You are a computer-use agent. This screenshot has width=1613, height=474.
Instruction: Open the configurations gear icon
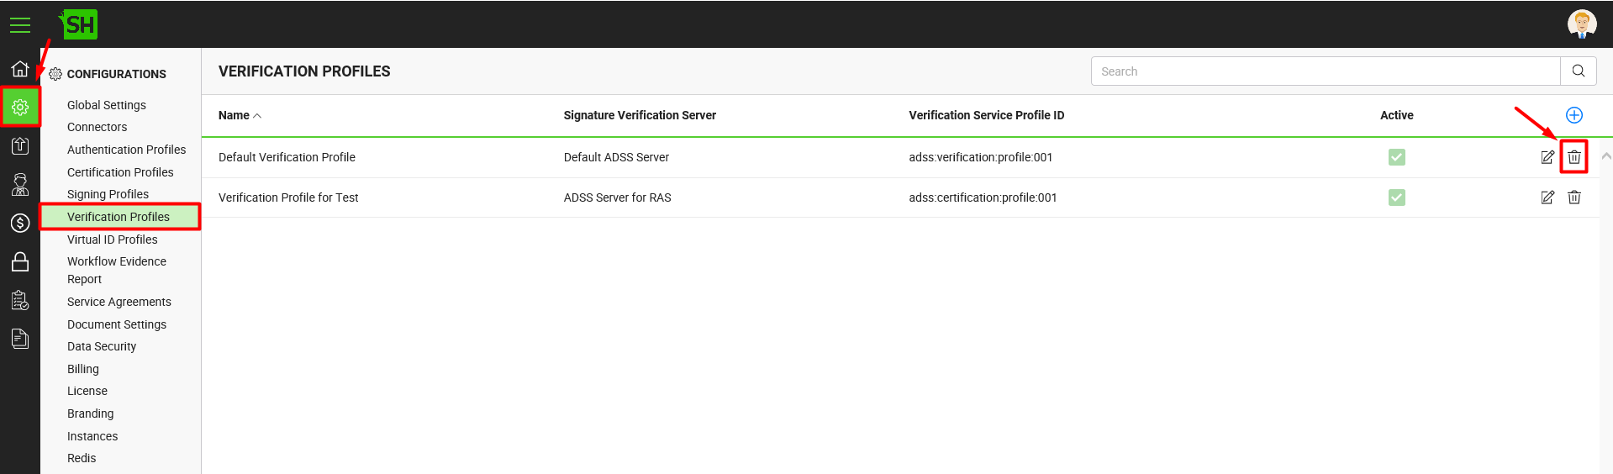coord(20,107)
